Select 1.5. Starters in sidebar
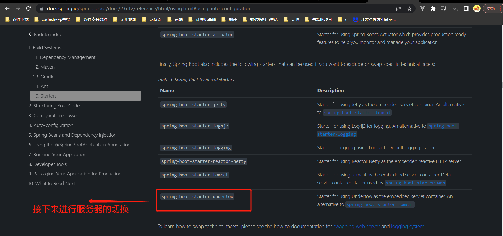This screenshot has width=503, height=236. click(x=85, y=96)
